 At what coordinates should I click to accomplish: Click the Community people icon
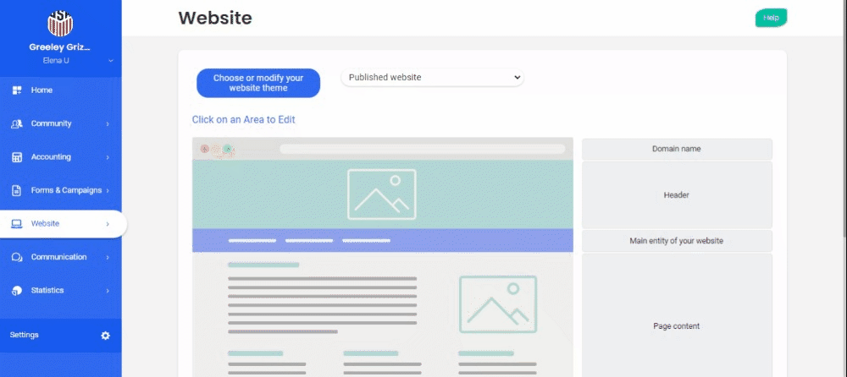16,123
